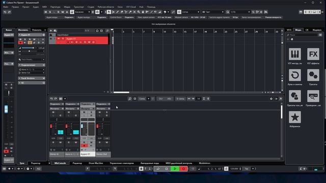
Task: Select the Glue tool
Action: point(130,12)
